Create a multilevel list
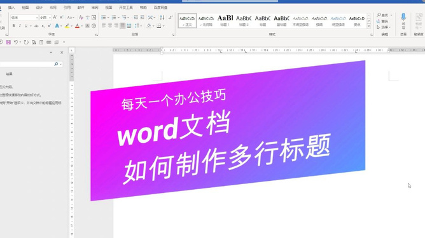425x238 pixels. click(x=124, y=18)
